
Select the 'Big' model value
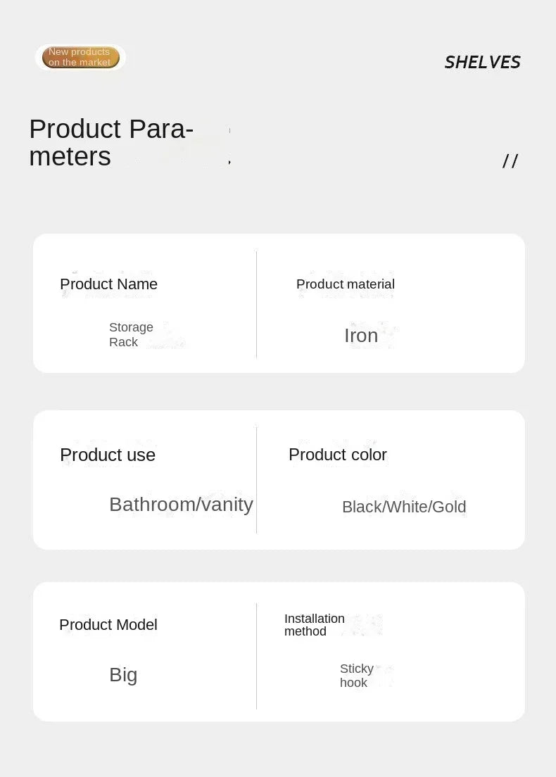(x=123, y=675)
